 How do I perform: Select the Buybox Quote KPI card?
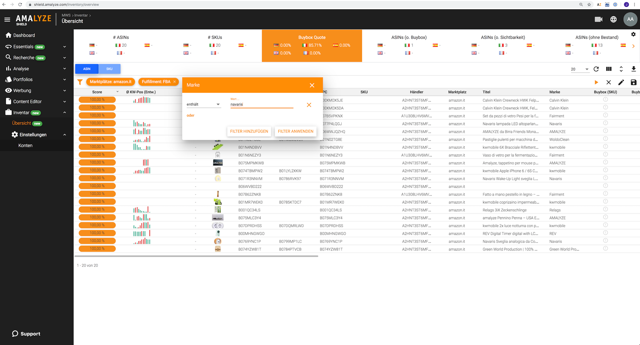pos(312,45)
